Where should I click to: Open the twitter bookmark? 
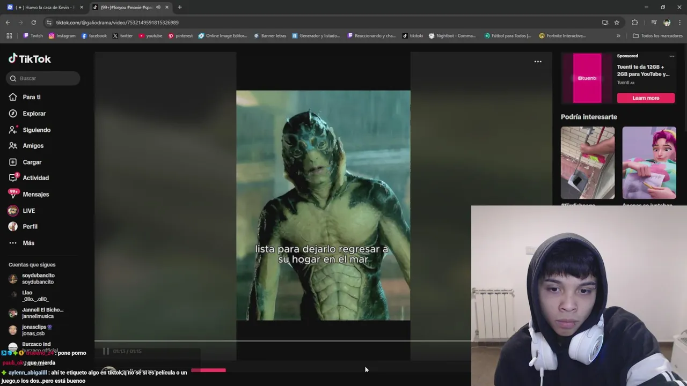click(x=122, y=36)
